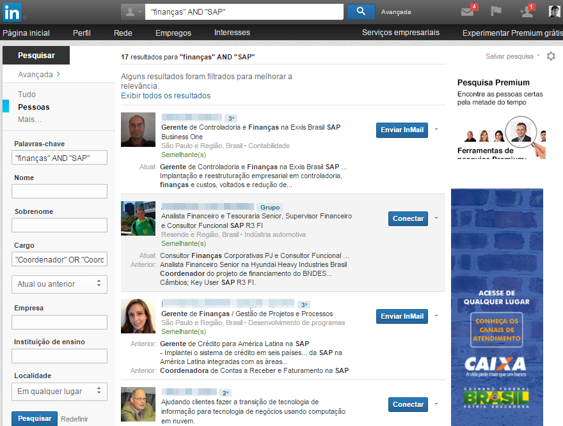This screenshot has width=563, height=426.
Task: Click the LinkedIn logo icon
Action: 12,12
